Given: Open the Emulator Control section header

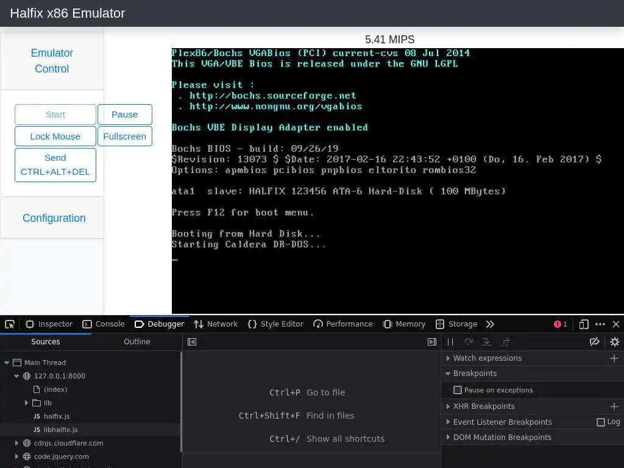Looking at the screenshot, I should pos(52,61).
